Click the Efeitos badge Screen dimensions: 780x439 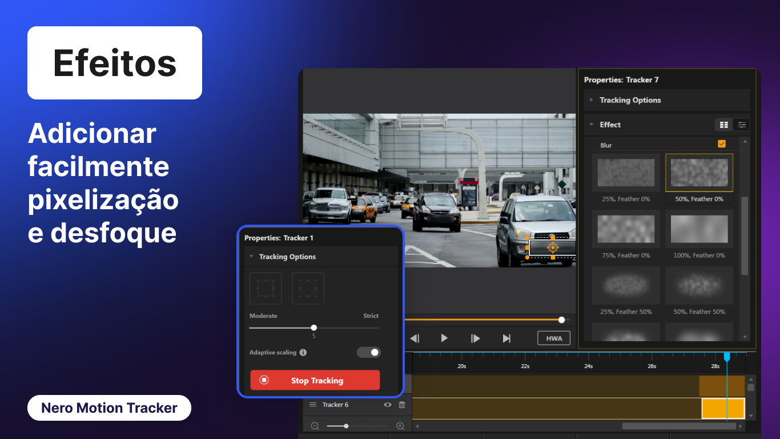click(115, 63)
